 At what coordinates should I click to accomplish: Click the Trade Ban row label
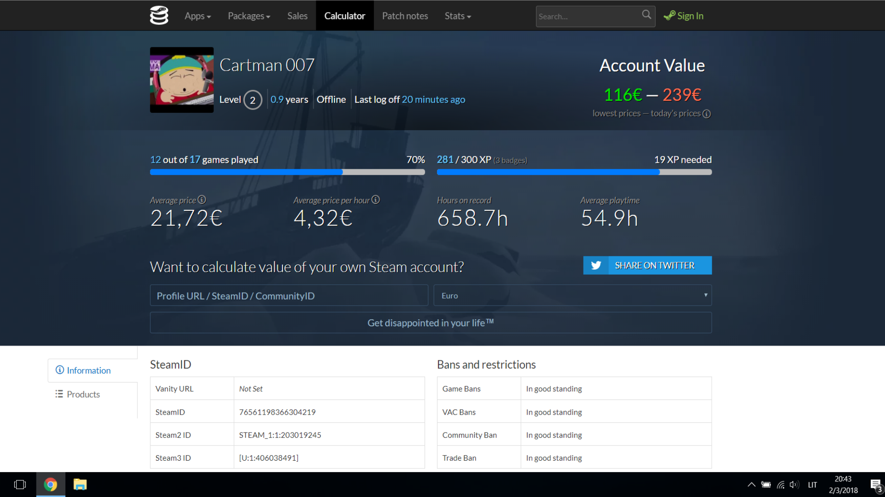tap(459, 458)
